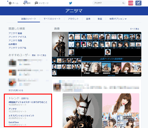
Task: Open related search アニサマ シリアル
Action: click(x=17, y=48)
